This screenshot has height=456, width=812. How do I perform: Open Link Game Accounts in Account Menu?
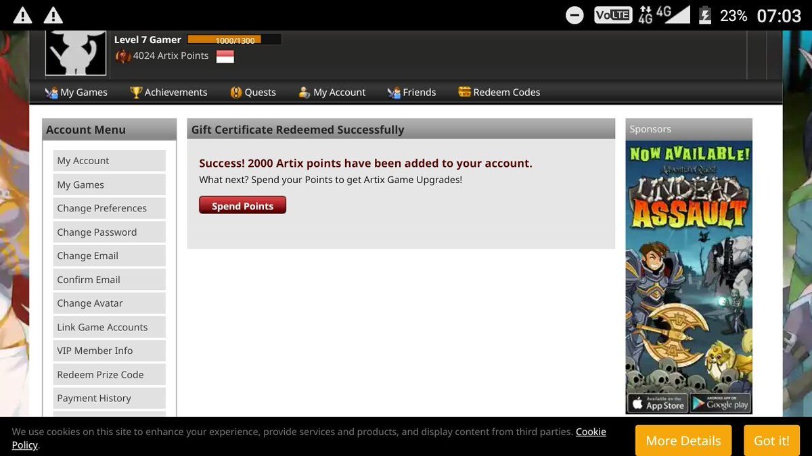[x=110, y=327]
